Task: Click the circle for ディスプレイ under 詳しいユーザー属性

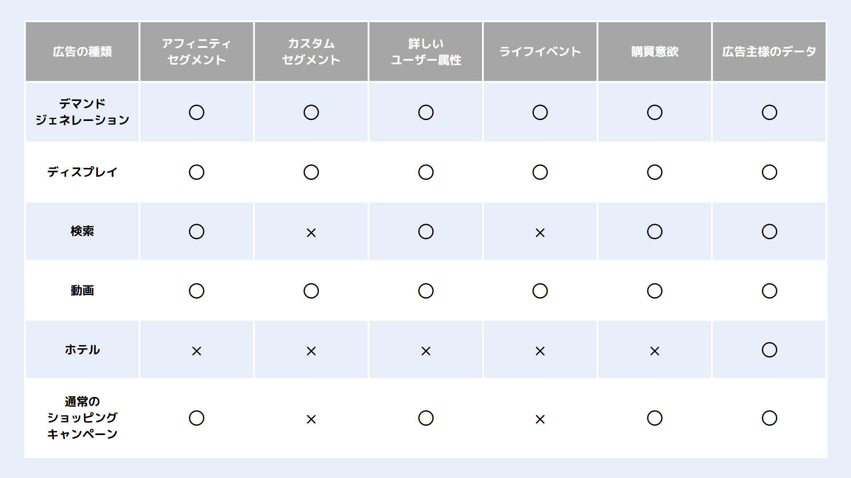Action: (x=426, y=172)
